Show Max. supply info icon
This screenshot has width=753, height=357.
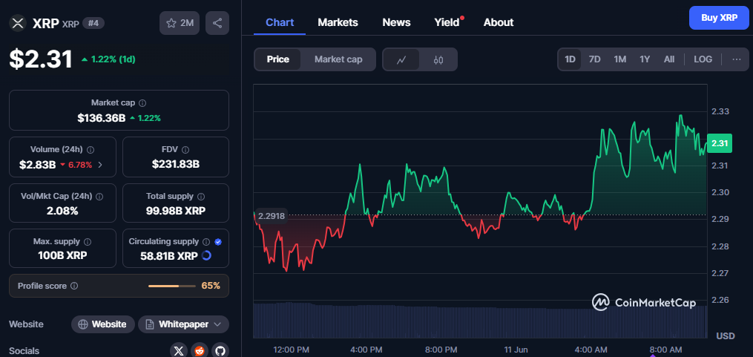tap(88, 242)
